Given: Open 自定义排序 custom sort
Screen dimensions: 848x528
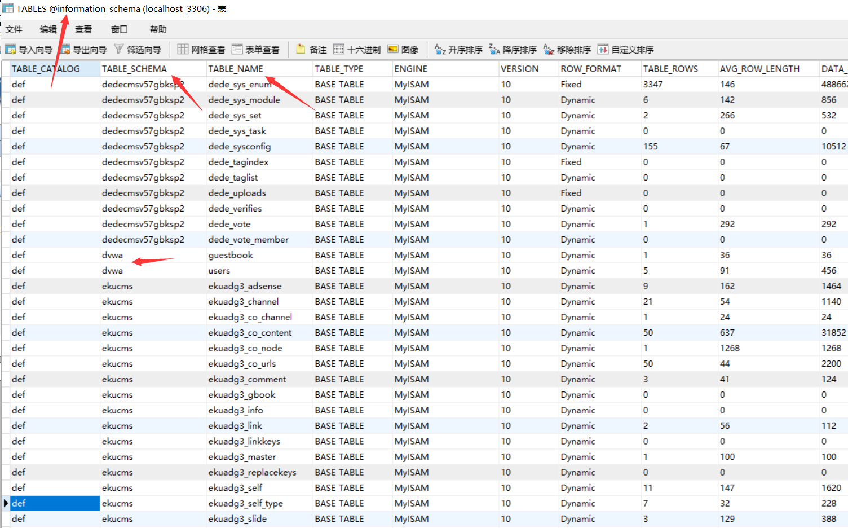Looking at the screenshot, I should pyautogui.click(x=626, y=50).
